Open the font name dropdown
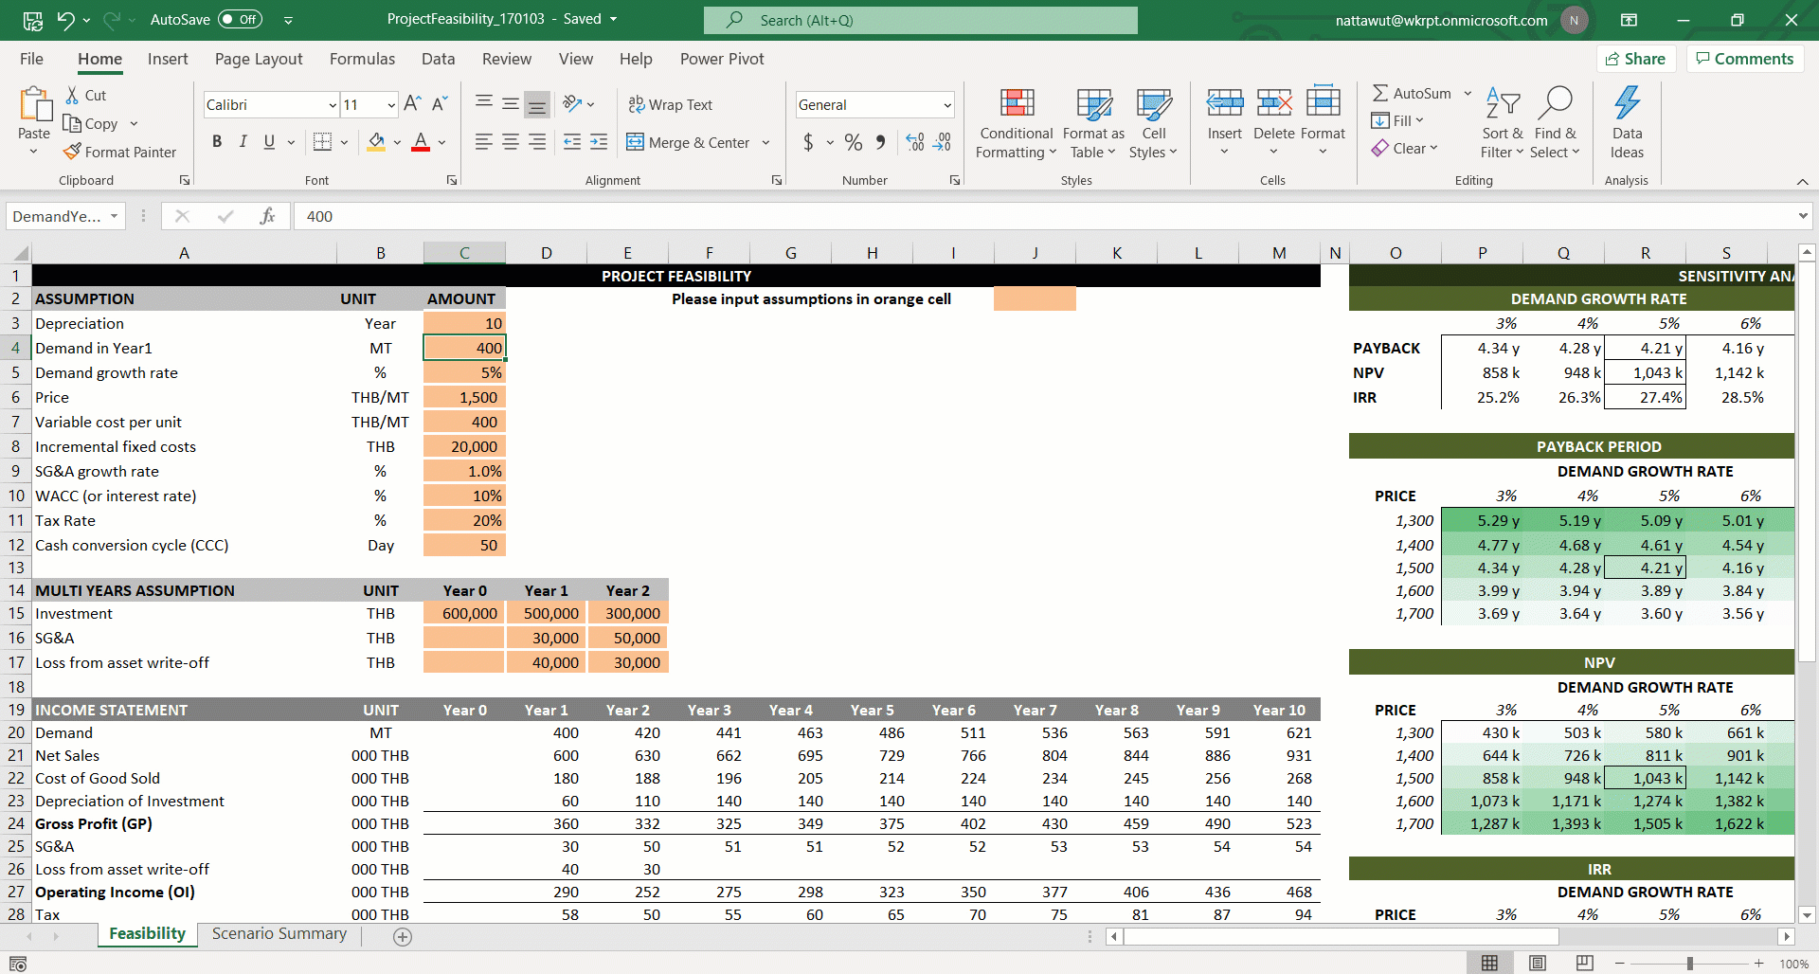The width and height of the screenshot is (1819, 974). (x=333, y=104)
